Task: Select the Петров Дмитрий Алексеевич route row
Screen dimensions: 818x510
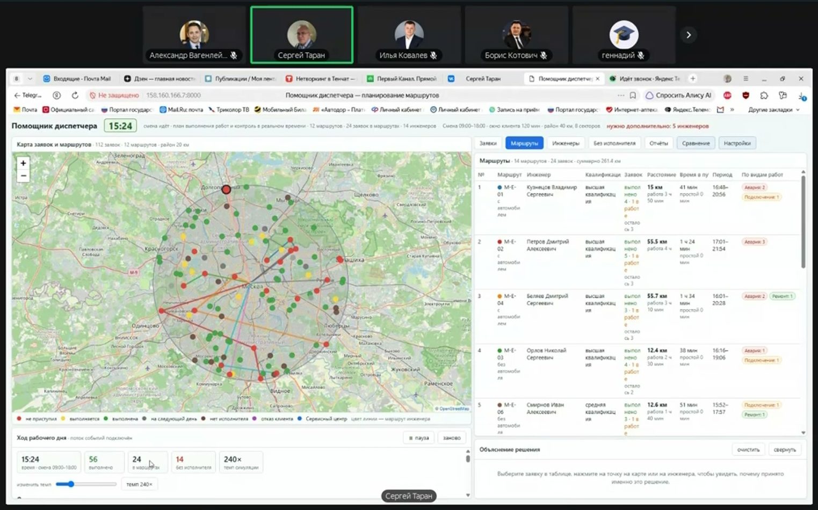Action: [639, 262]
